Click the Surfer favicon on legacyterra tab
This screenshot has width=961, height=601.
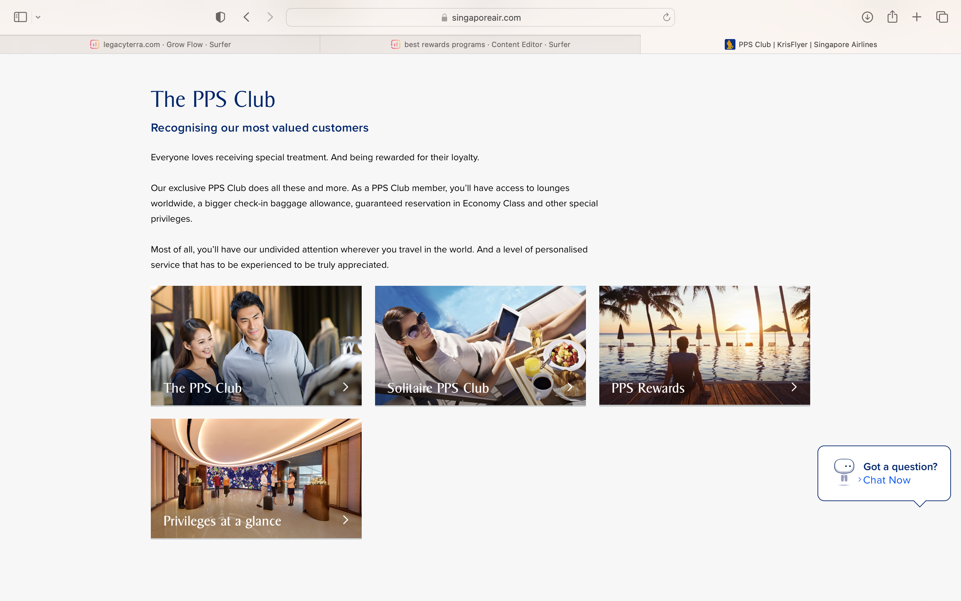pos(94,44)
